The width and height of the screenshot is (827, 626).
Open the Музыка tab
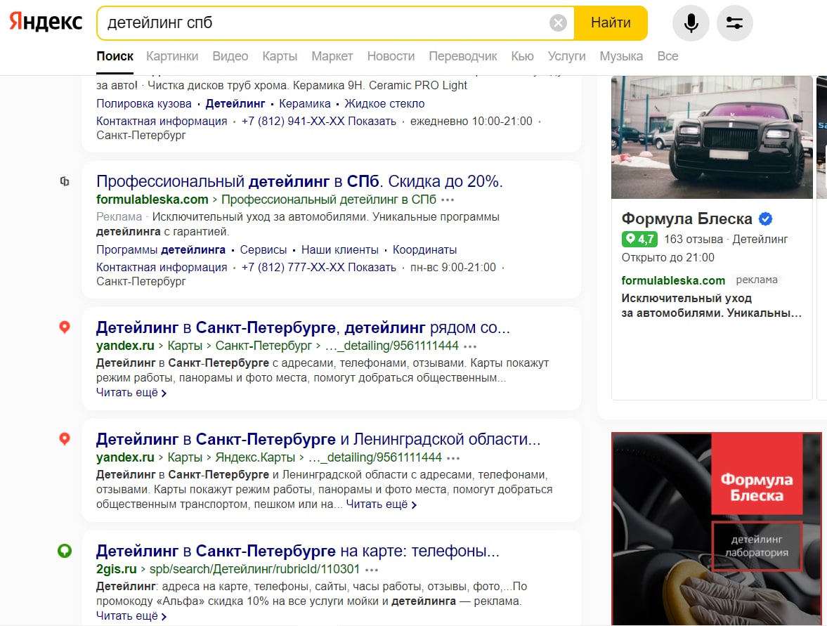(x=621, y=56)
